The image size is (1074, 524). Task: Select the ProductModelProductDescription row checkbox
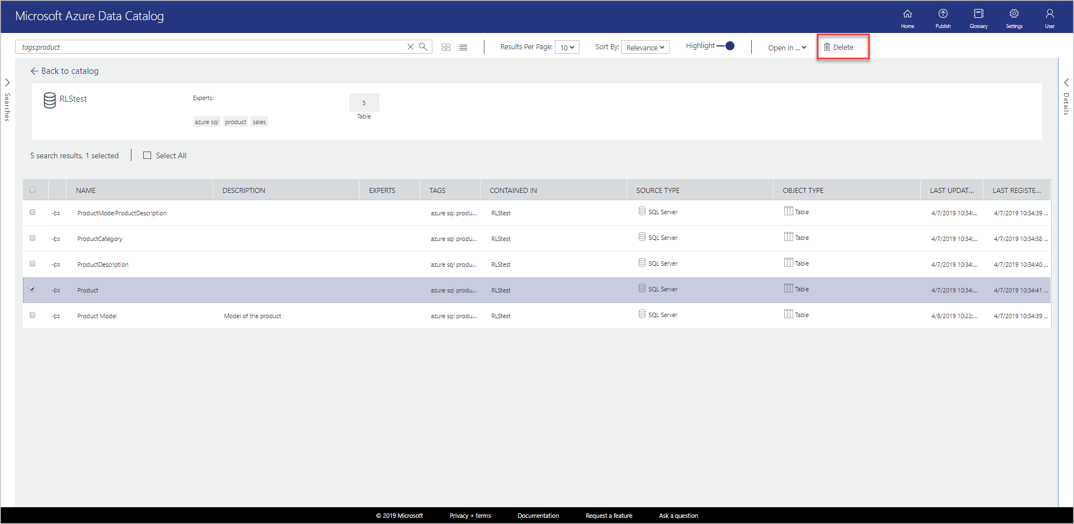32,212
